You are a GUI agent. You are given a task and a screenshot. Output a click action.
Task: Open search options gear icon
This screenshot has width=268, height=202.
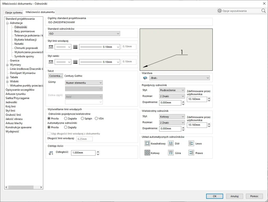[x=220, y=11]
